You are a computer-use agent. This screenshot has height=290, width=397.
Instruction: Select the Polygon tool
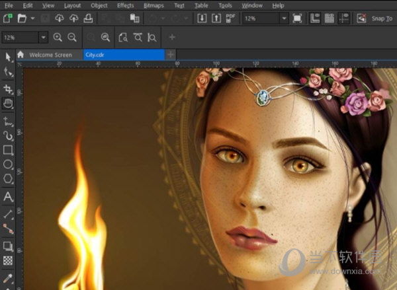click(8, 180)
